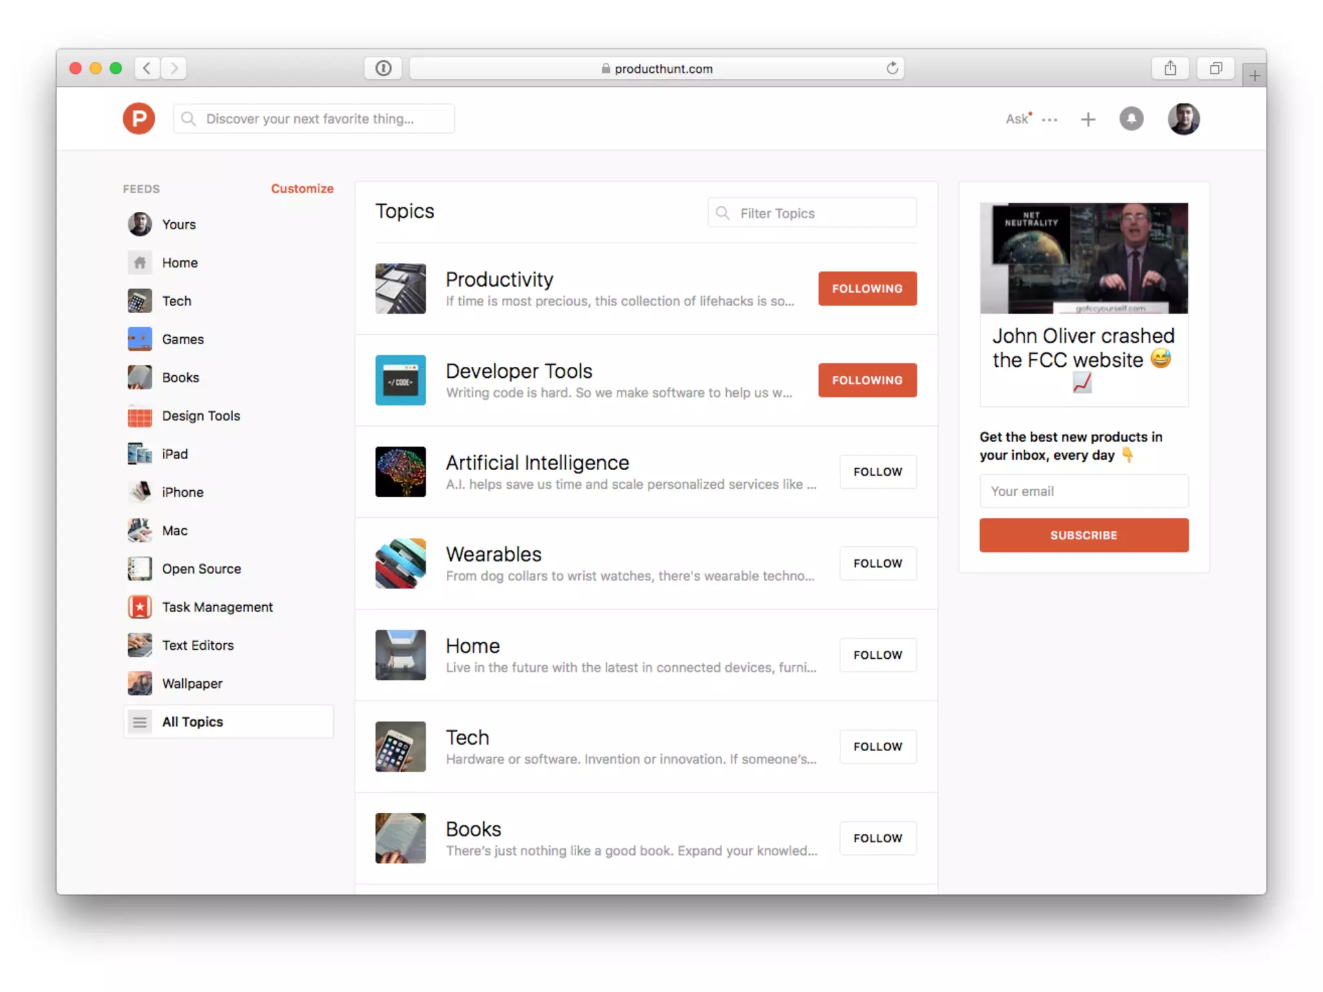This screenshot has height=992, width=1323.
Task: Follow the Artificial Intelligence topic
Action: [877, 472]
